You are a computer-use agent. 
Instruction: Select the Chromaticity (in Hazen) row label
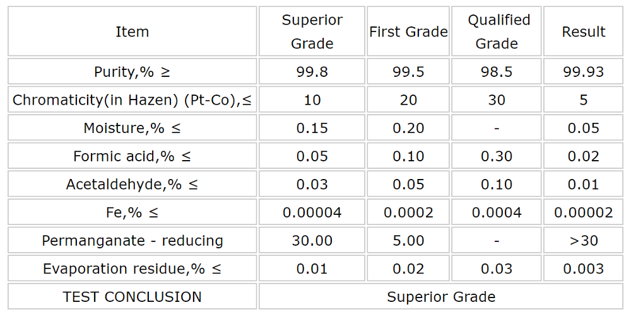133,100
